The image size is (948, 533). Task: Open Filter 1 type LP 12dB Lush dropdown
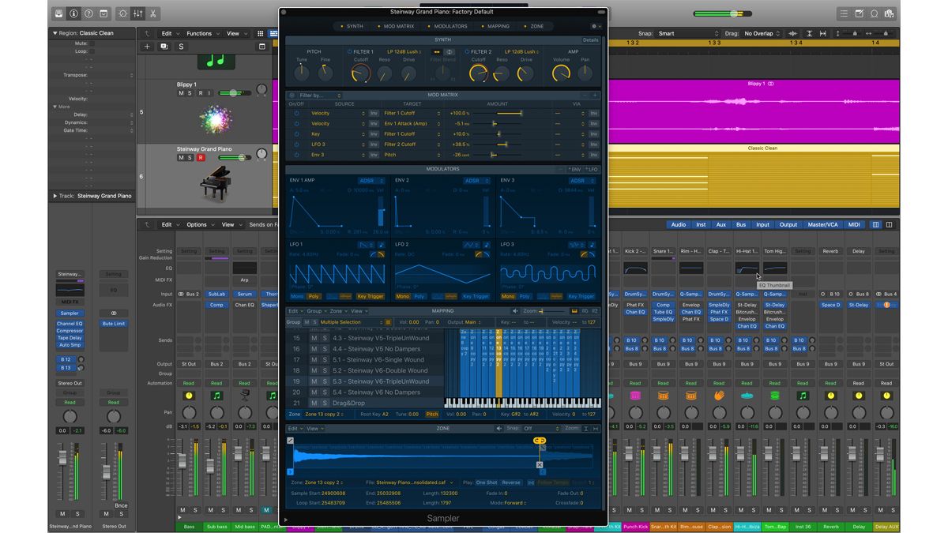pyautogui.click(x=404, y=52)
